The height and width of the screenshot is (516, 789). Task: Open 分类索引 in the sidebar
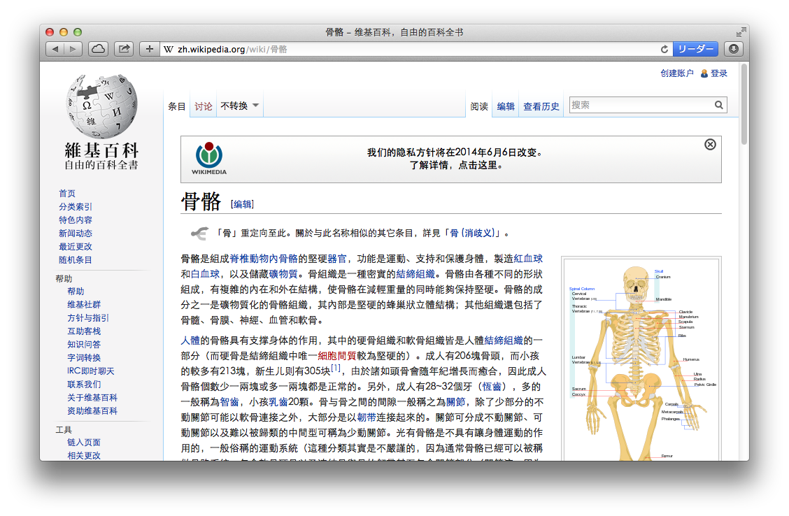76,207
